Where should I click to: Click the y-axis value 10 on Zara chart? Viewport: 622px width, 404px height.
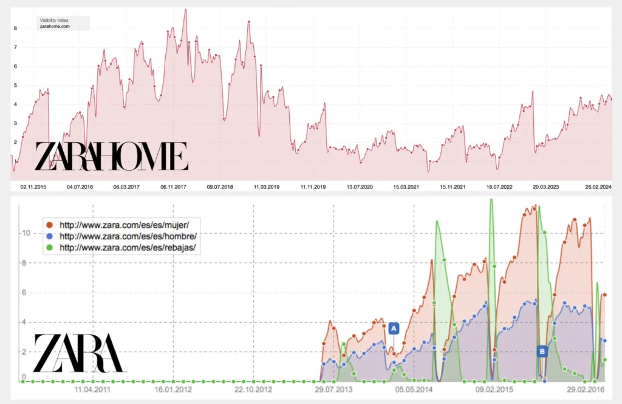point(26,233)
